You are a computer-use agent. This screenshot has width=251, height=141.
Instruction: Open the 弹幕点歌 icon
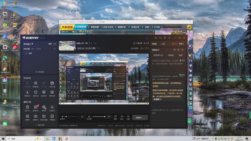pyautogui.click(x=52, y=92)
